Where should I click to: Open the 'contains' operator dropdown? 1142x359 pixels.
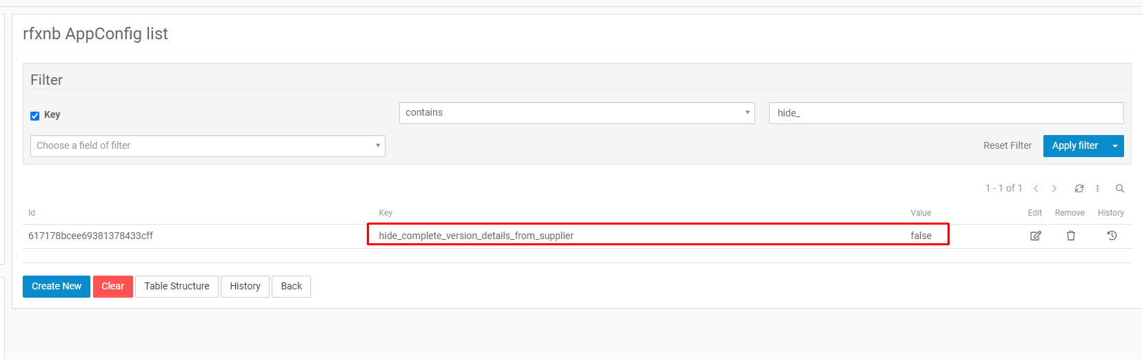[x=577, y=113]
